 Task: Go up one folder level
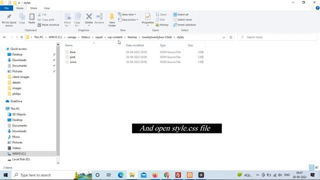pos(21,37)
